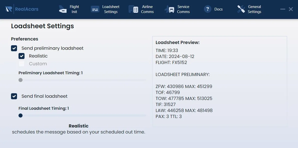Viewport: 298px width, 148px height.
Task: Enable the Custom checkbox
Action: (22, 64)
